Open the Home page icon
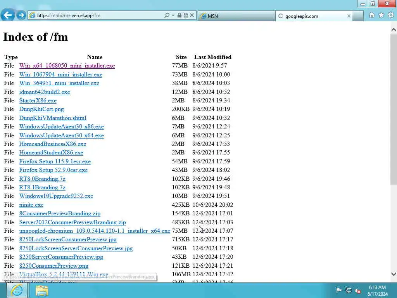This screenshot has width=397, height=298. [372, 15]
